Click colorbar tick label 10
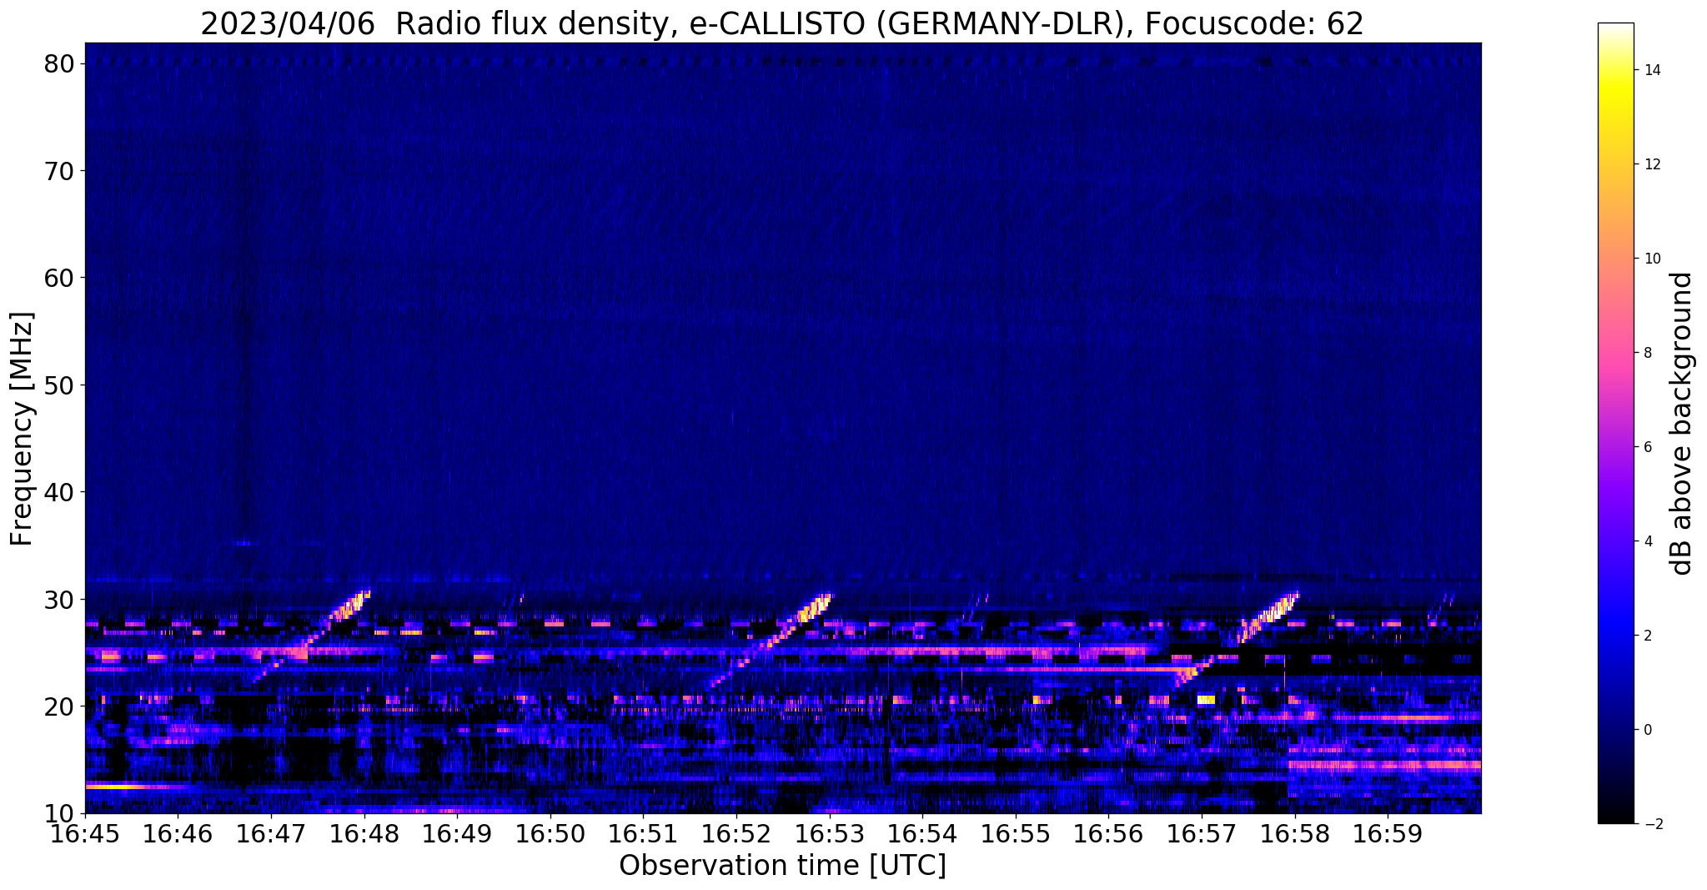Image resolution: width=1707 pixels, height=890 pixels. click(x=1651, y=259)
